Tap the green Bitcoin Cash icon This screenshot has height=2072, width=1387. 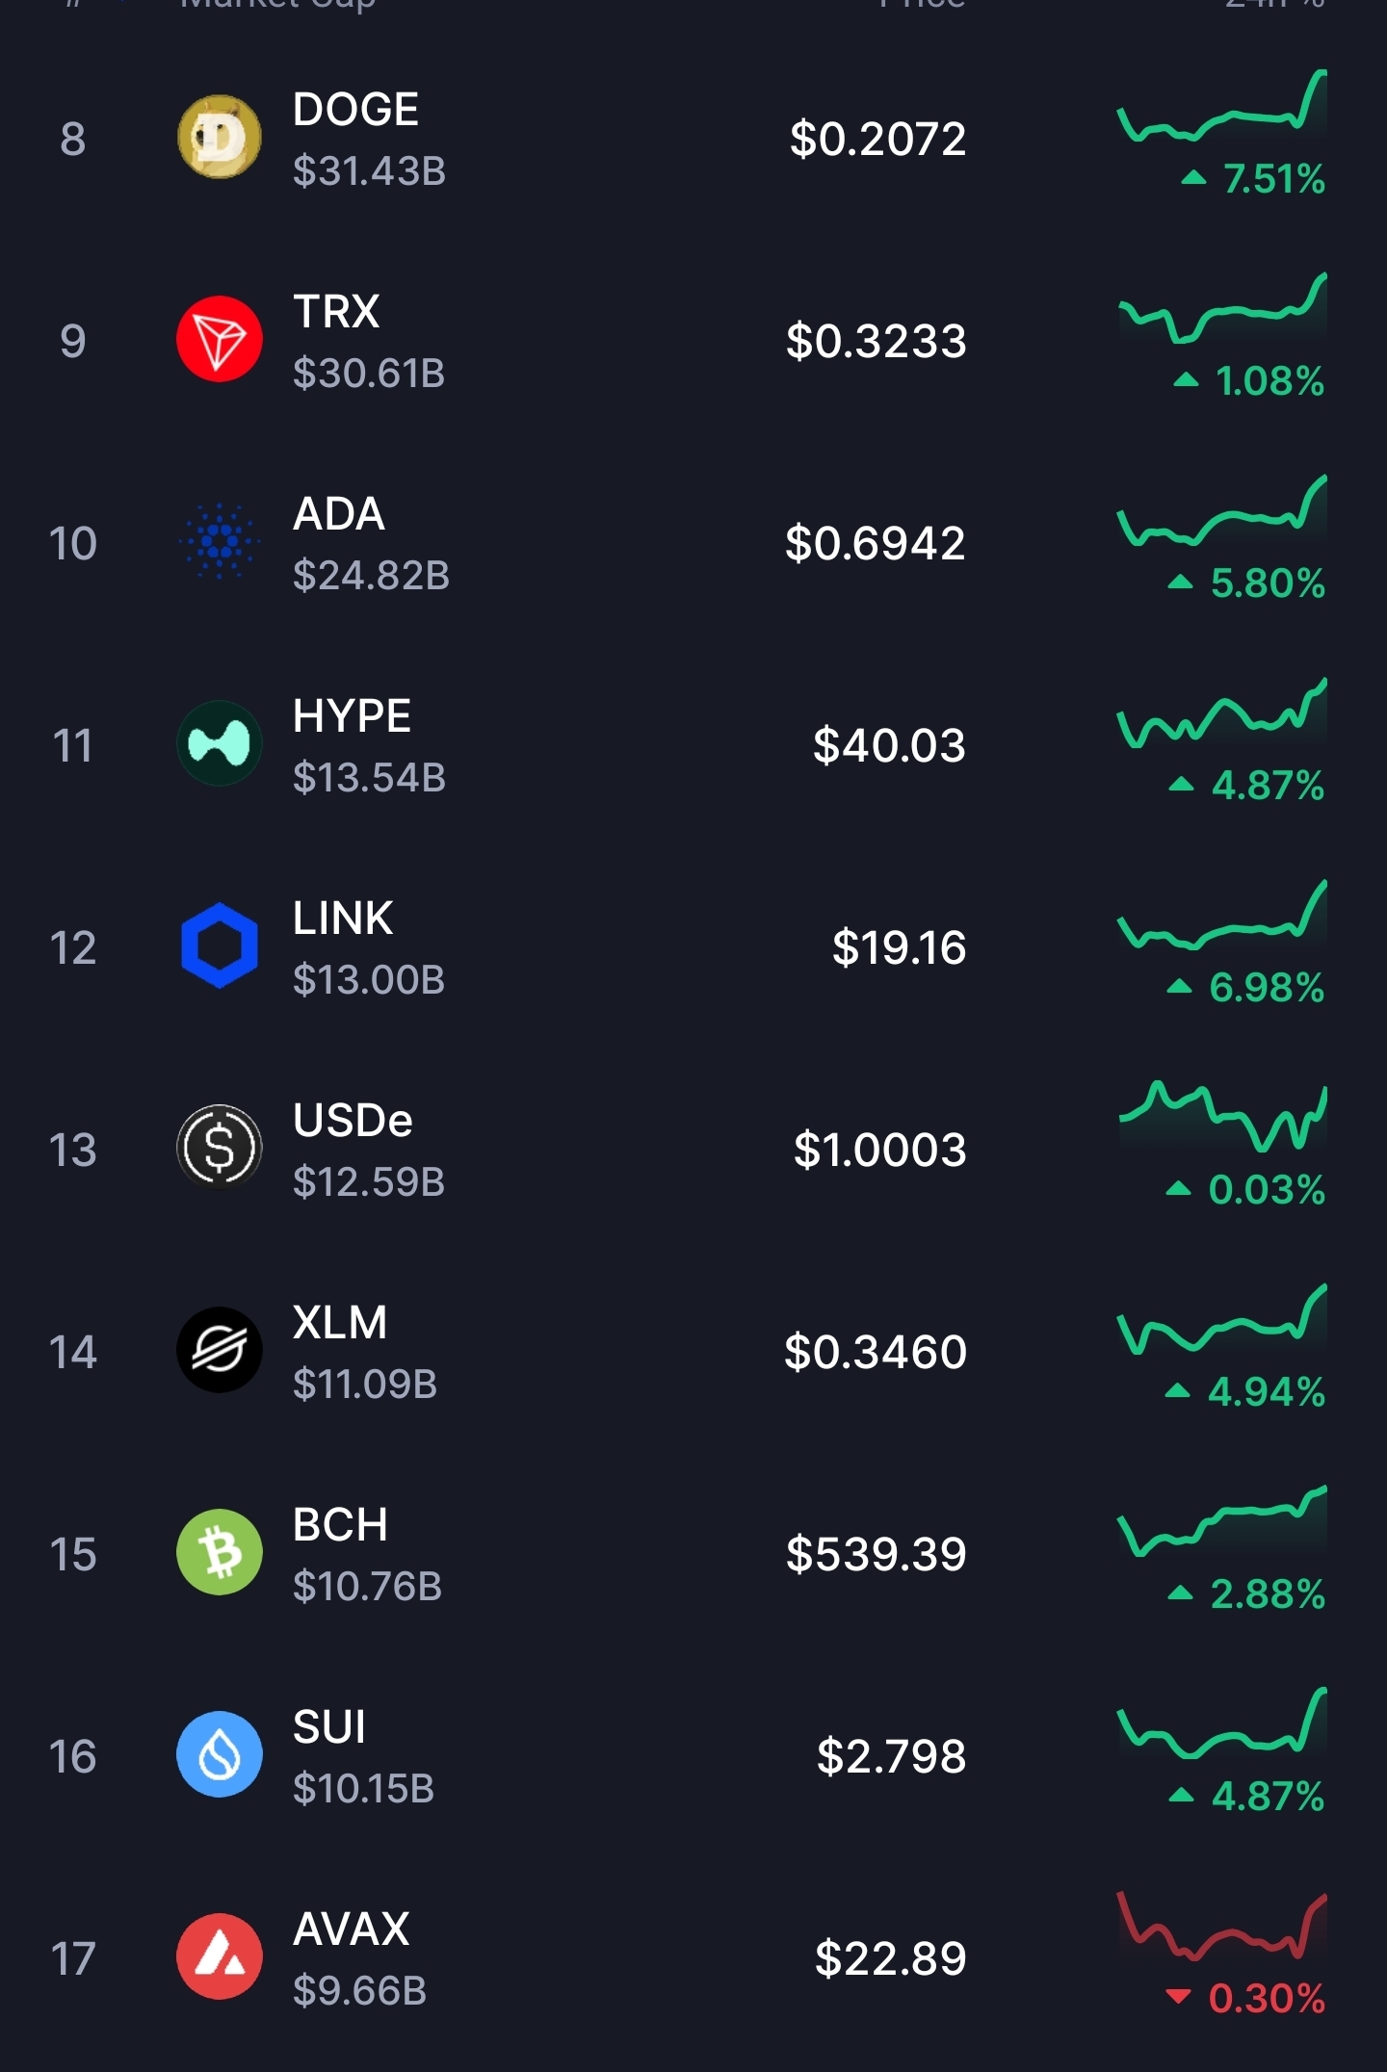(220, 1553)
